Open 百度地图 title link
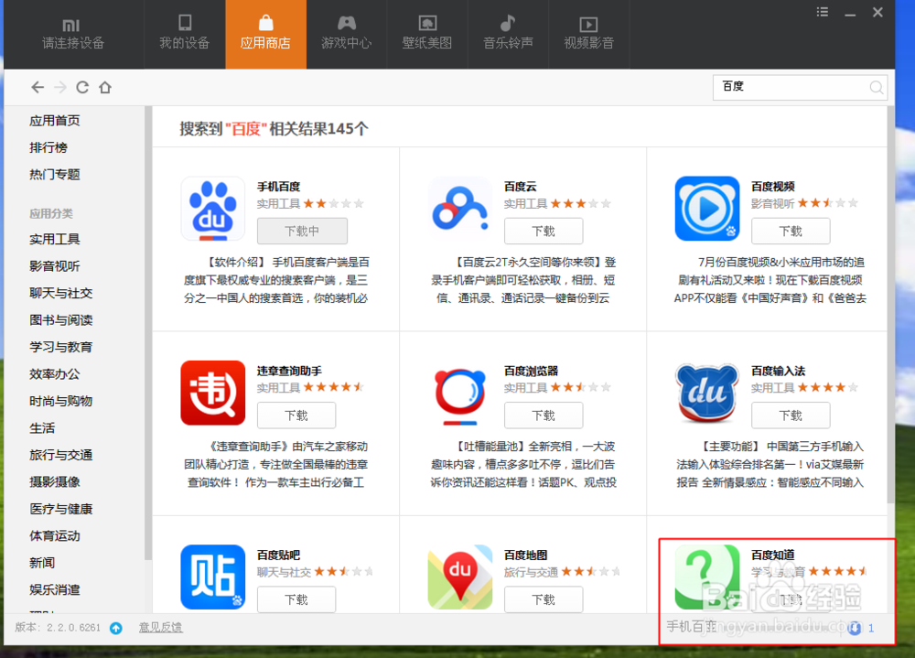The height and width of the screenshot is (658, 915). 526,556
